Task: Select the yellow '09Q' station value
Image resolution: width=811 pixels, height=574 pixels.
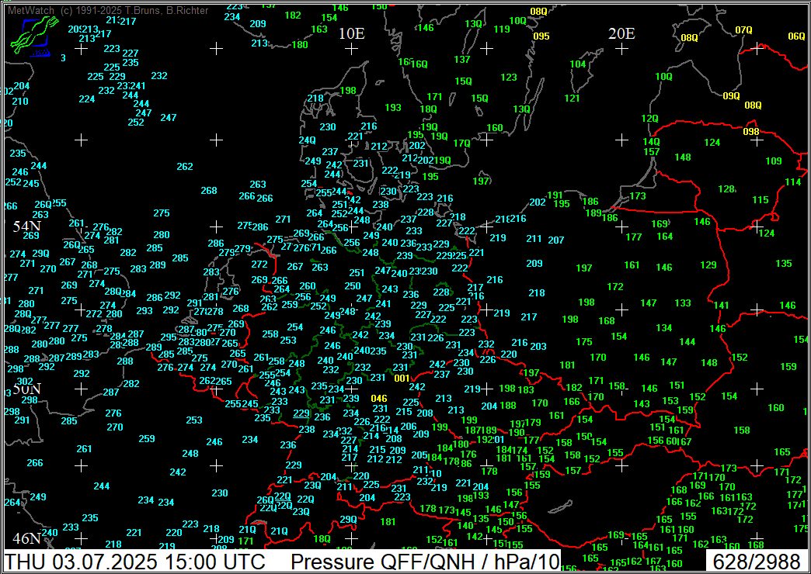Action: 731,96
